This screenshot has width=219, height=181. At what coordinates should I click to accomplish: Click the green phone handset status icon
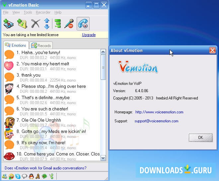click(51, 176)
